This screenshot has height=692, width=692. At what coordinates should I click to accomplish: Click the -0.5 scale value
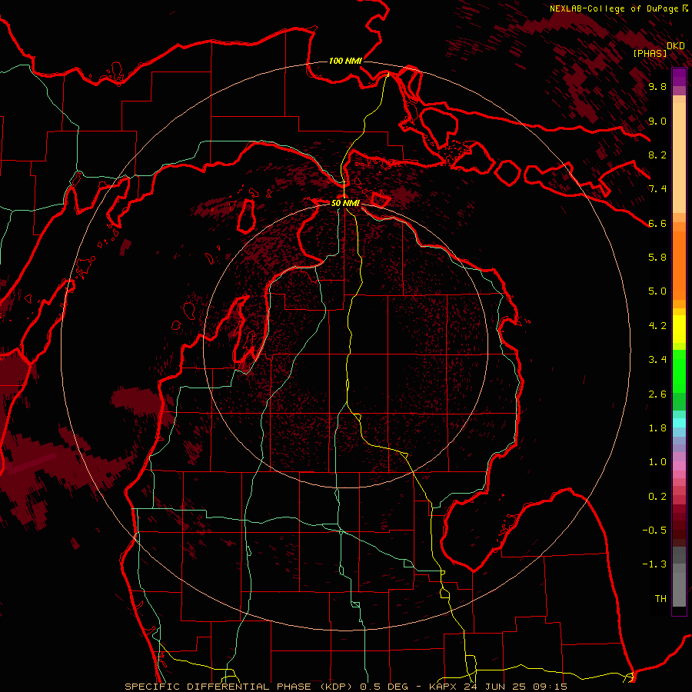coord(654,531)
